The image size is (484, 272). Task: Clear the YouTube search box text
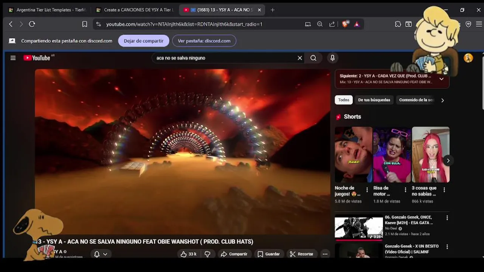300,58
